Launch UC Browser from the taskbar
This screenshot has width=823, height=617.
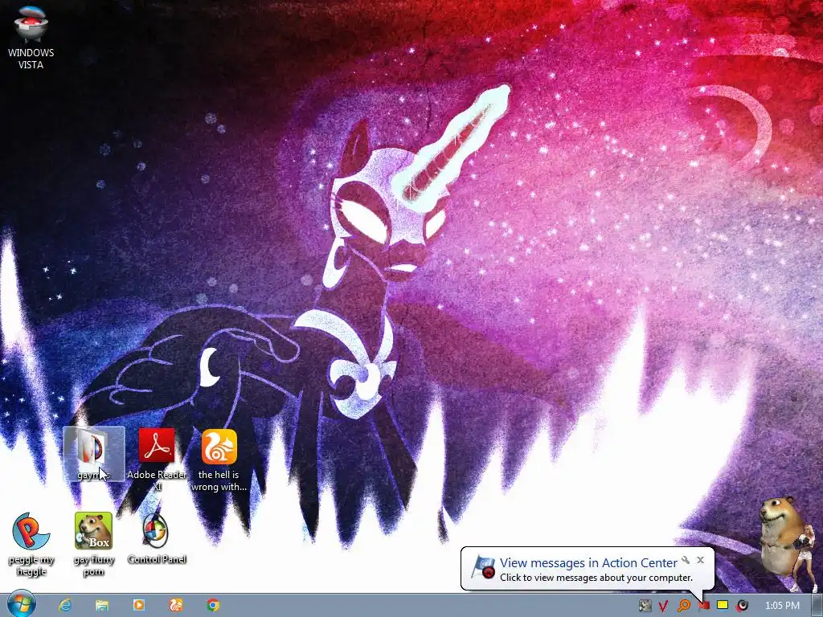click(x=176, y=606)
